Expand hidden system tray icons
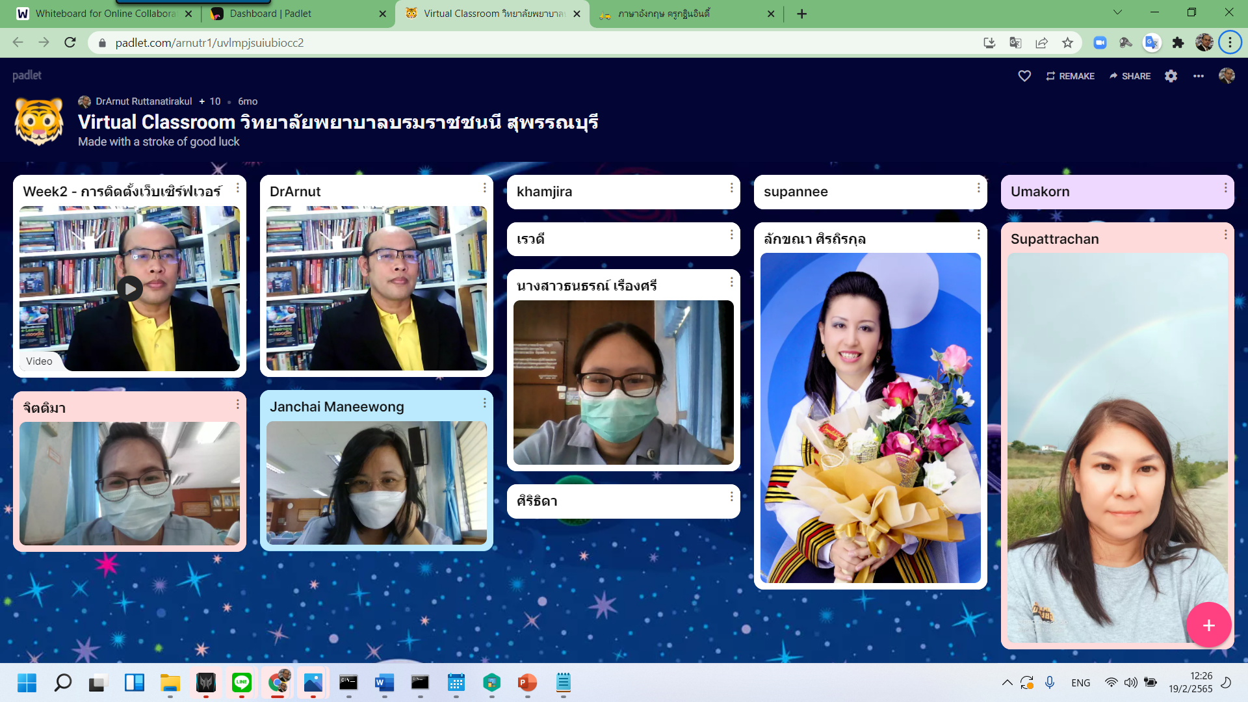Viewport: 1248px width, 702px height. [1007, 682]
